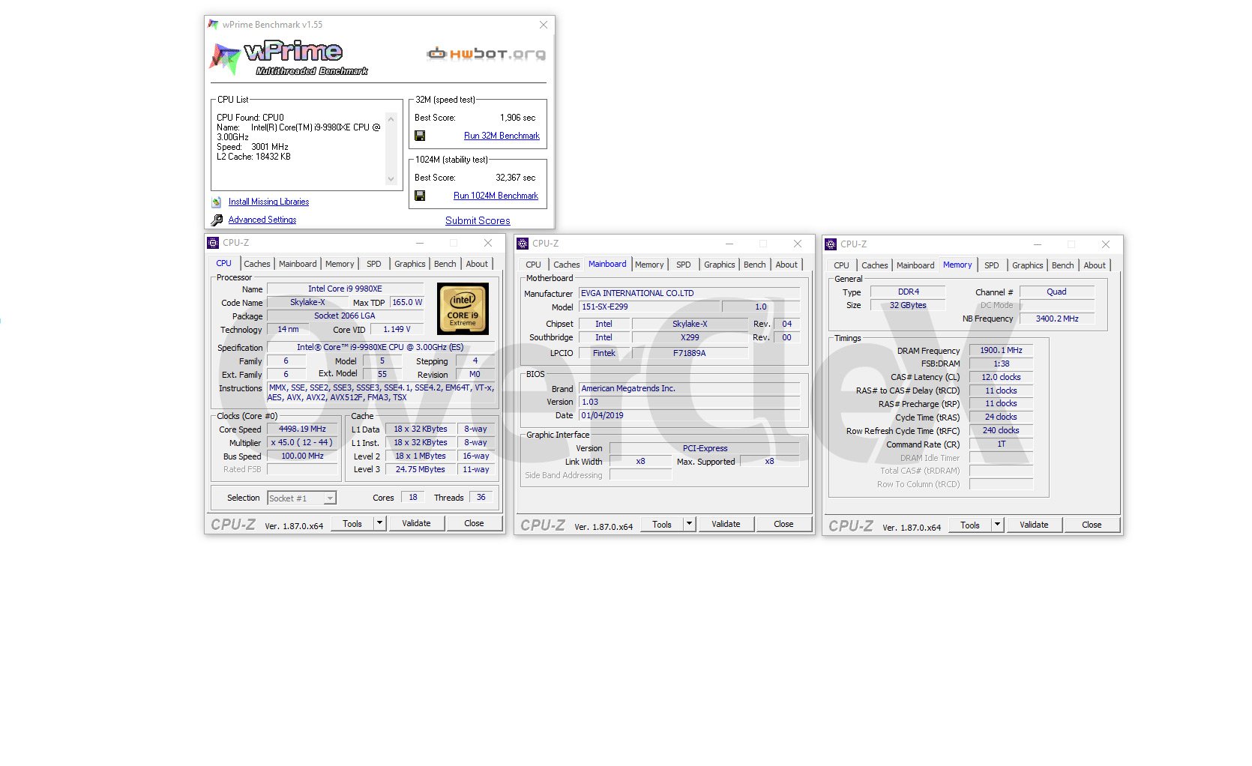Open SPD tab in CPU window

pyautogui.click(x=374, y=264)
